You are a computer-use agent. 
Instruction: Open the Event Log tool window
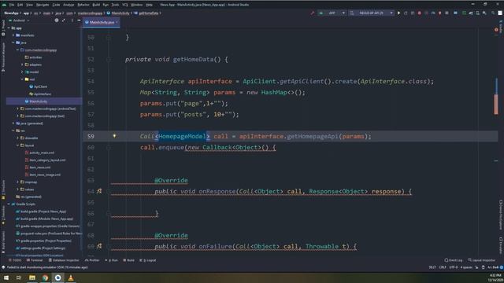coord(454,260)
